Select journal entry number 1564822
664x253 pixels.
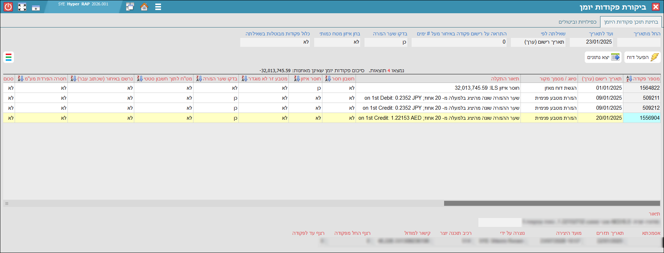[642, 88]
